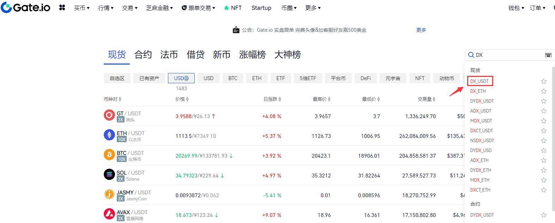Favorite DX_USDT with its star
This screenshot has height=223, width=555.
tap(543, 82)
